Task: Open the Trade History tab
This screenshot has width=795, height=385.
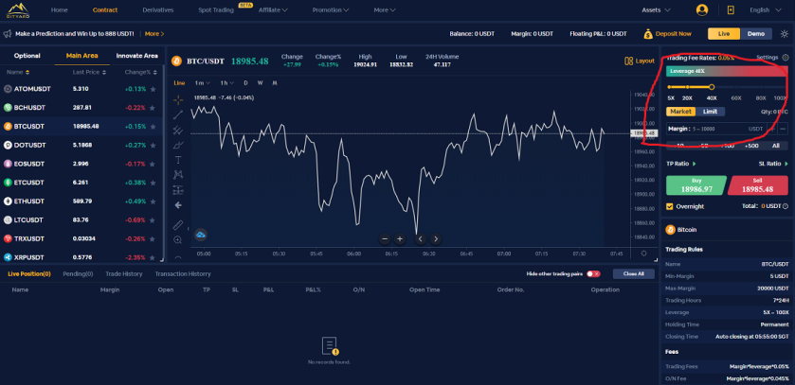Action: click(124, 273)
